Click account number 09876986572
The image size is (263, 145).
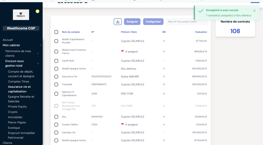[99, 84]
